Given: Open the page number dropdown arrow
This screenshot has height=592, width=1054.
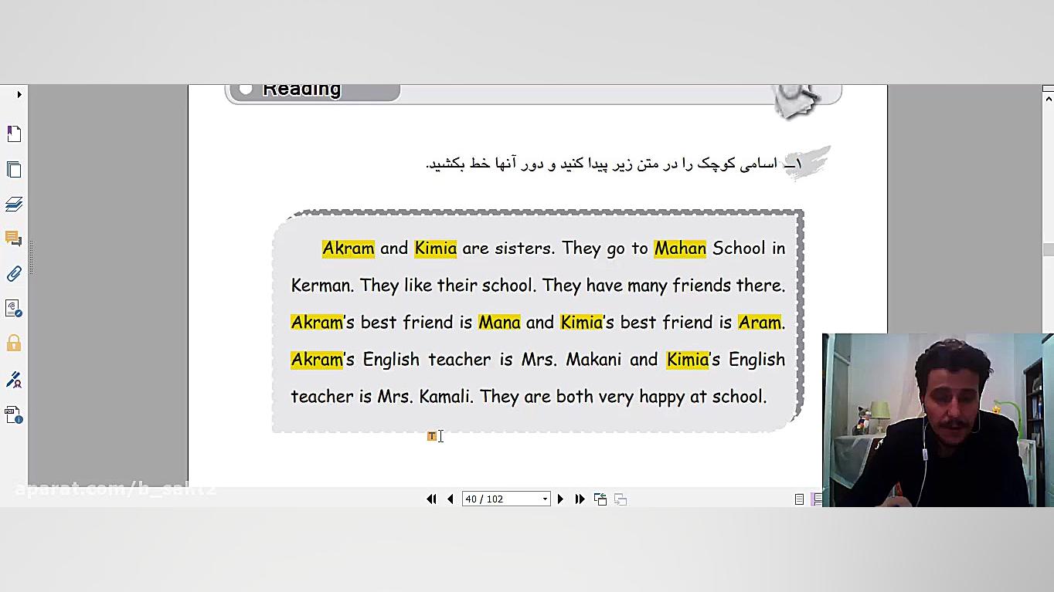Looking at the screenshot, I should click(x=545, y=499).
